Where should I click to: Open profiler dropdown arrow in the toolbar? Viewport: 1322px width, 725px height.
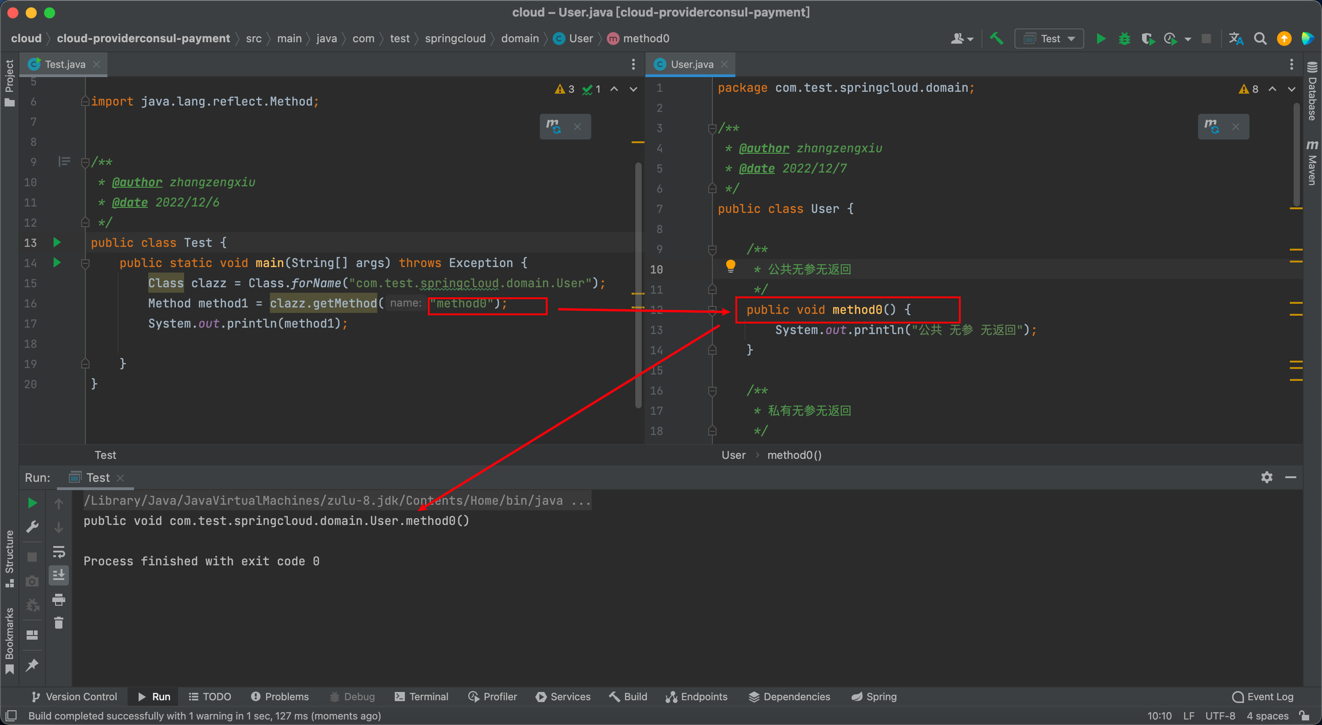tap(1187, 39)
